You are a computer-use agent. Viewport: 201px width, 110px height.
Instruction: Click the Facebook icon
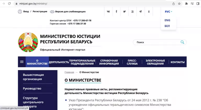(116, 12)
